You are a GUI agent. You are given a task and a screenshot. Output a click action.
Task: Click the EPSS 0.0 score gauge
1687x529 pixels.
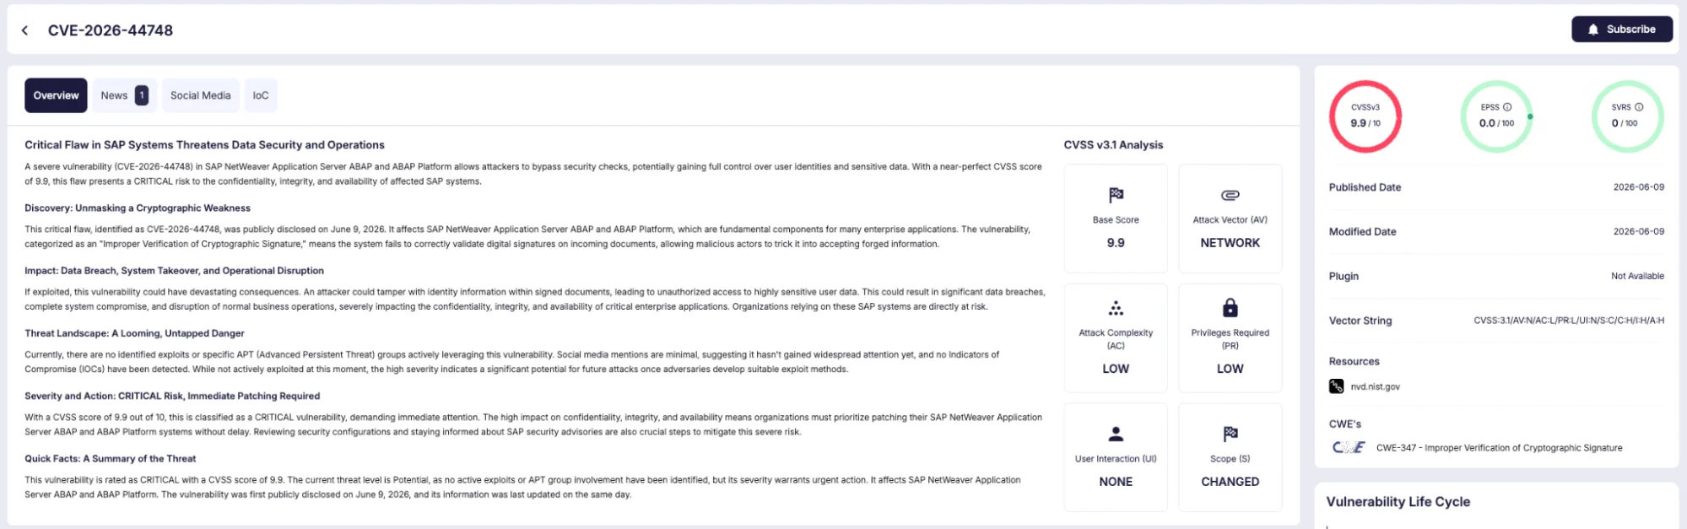tap(1496, 116)
